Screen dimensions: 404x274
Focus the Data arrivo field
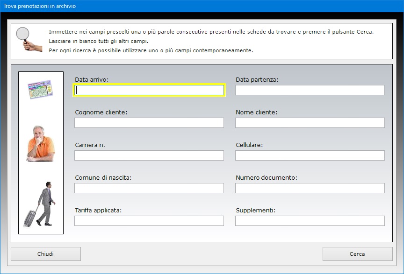click(149, 90)
